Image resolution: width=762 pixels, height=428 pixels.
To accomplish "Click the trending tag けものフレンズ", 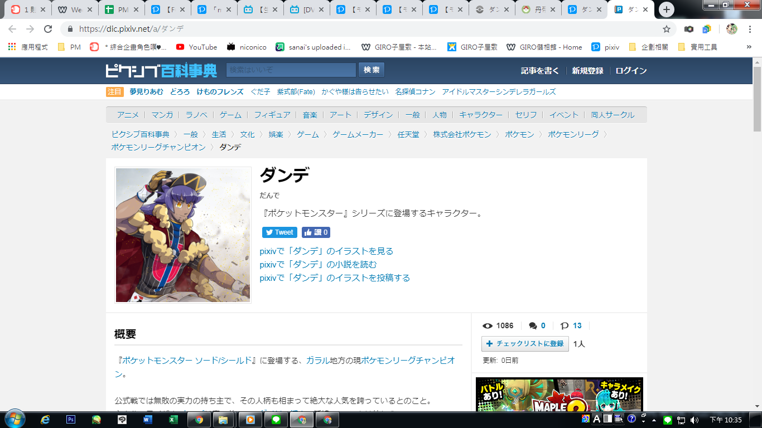I will pyautogui.click(x=220, y=92).
